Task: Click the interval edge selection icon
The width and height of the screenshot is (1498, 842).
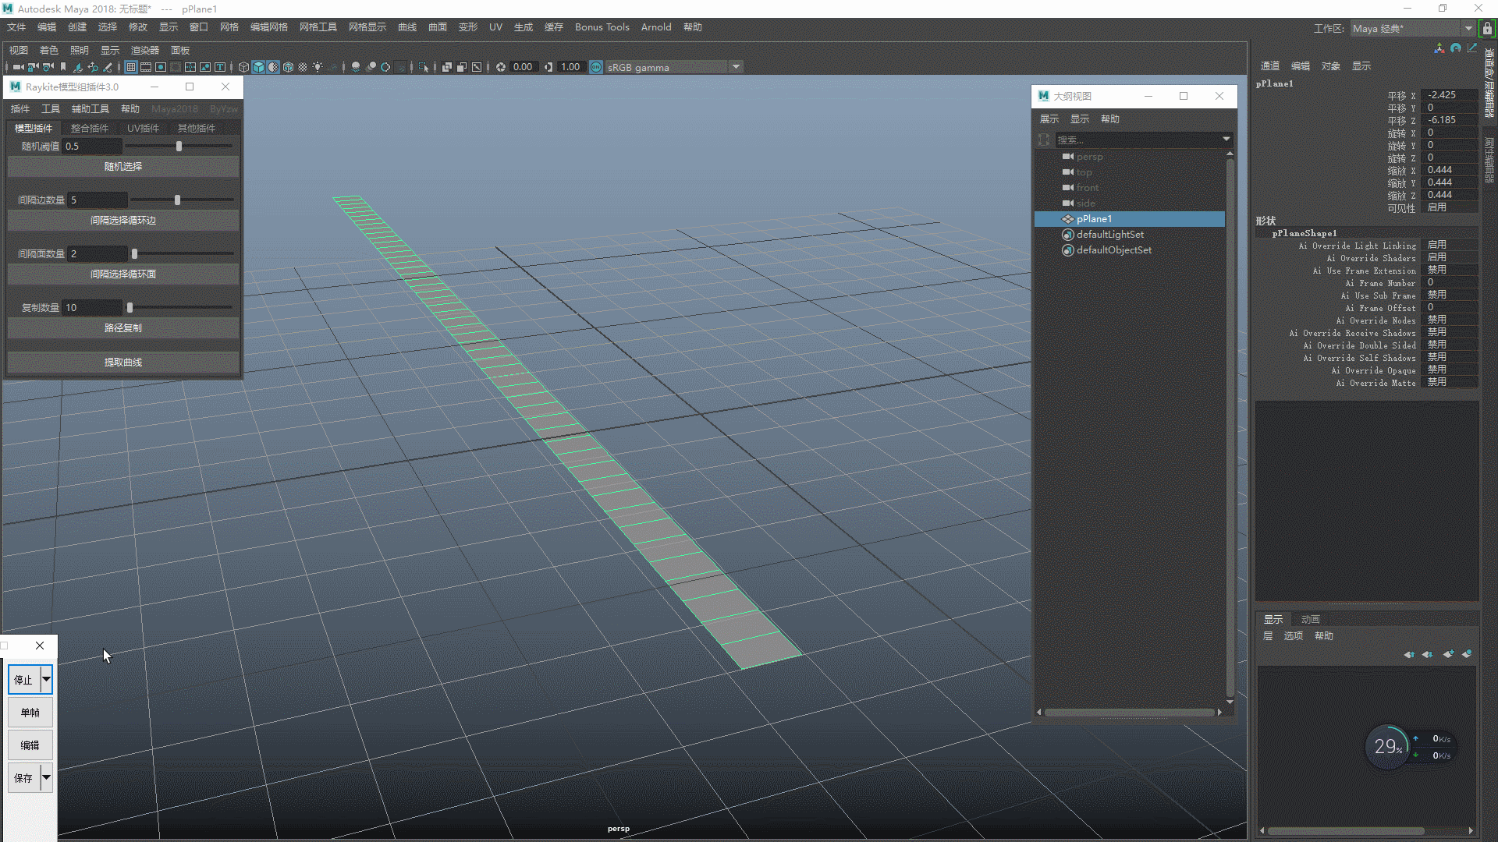Action: tap(122, 219)
